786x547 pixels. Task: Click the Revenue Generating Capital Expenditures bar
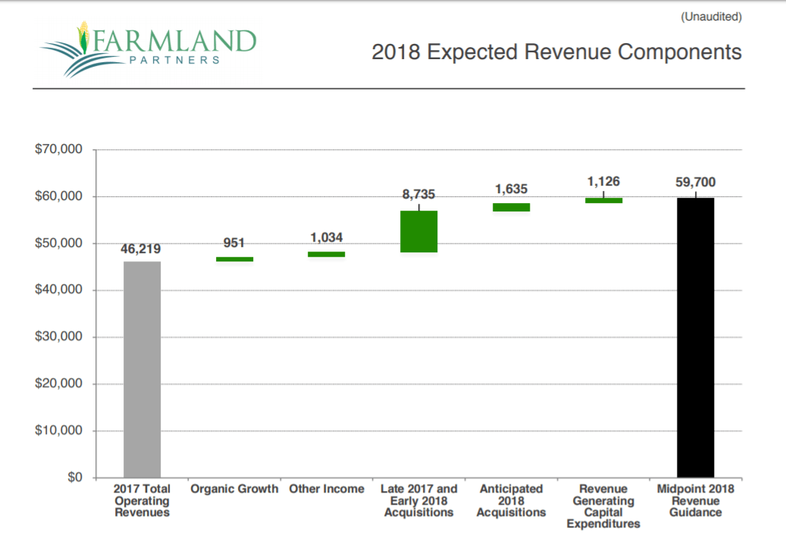point(603,199)
